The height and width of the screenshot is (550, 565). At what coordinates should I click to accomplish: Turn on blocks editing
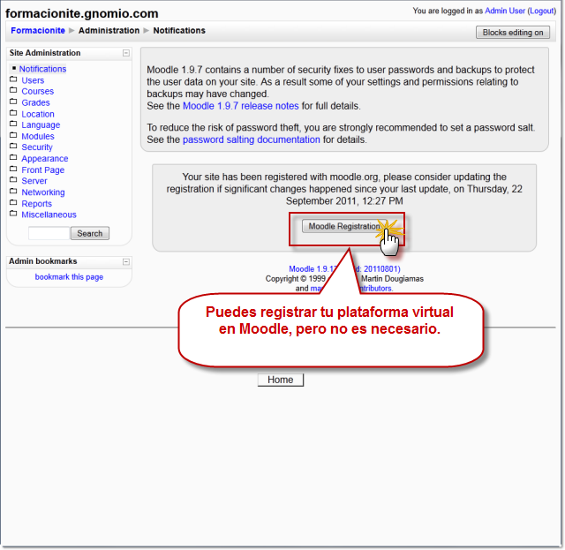point(513,33)
